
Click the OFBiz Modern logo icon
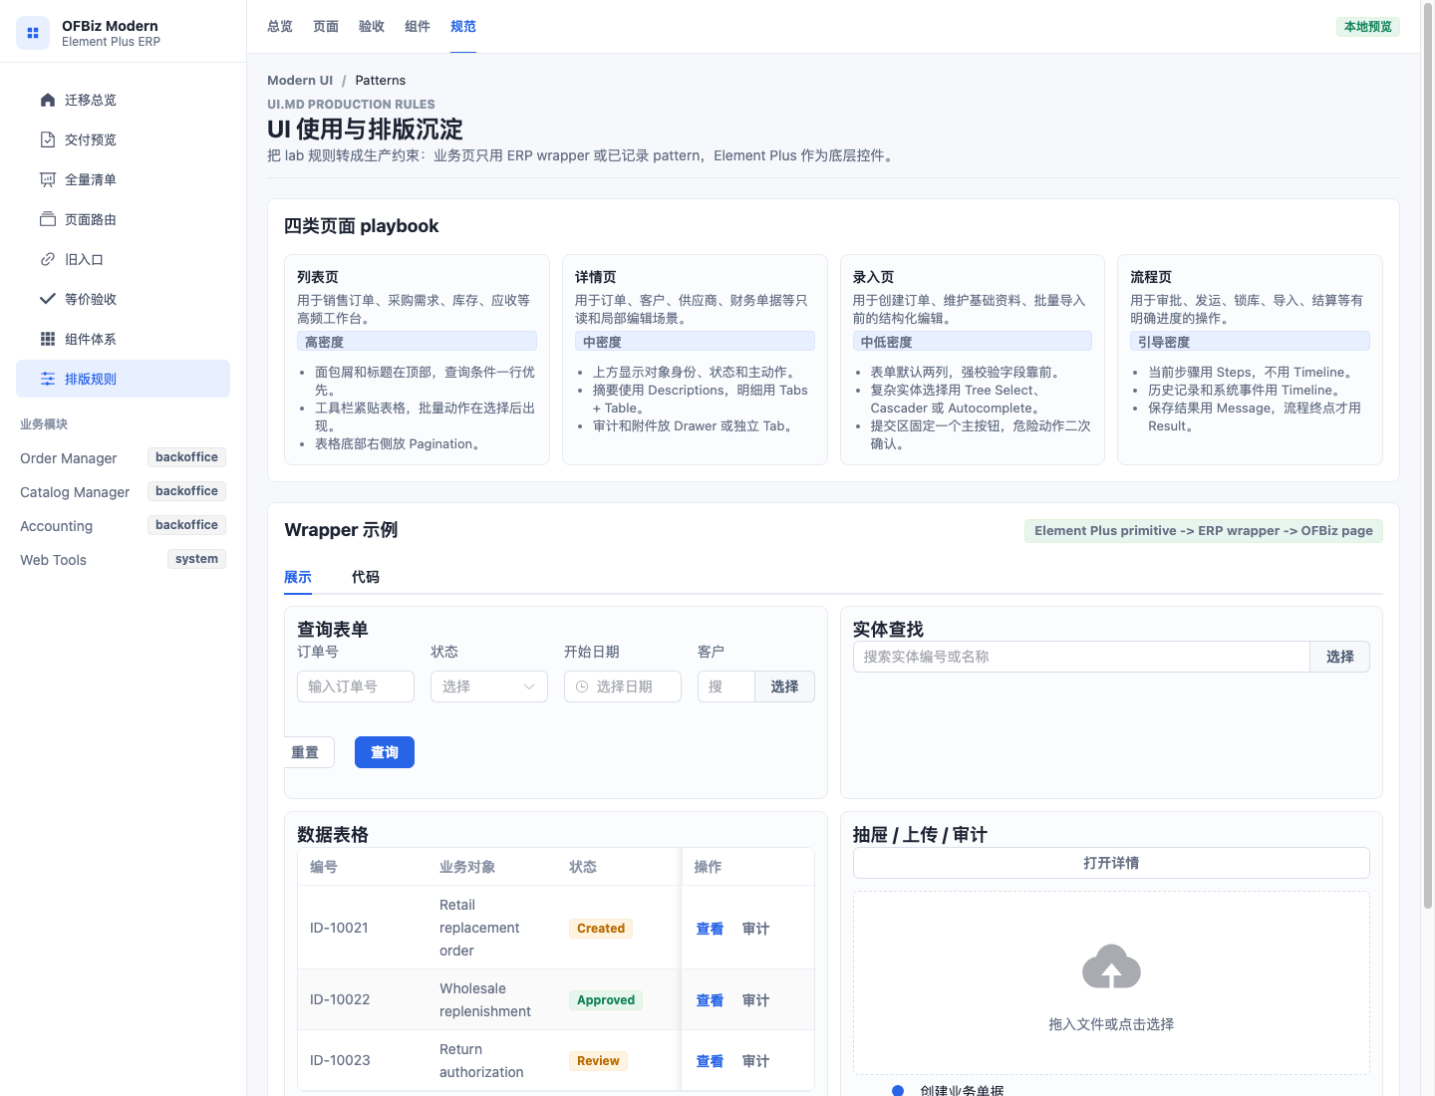[33, 33]
